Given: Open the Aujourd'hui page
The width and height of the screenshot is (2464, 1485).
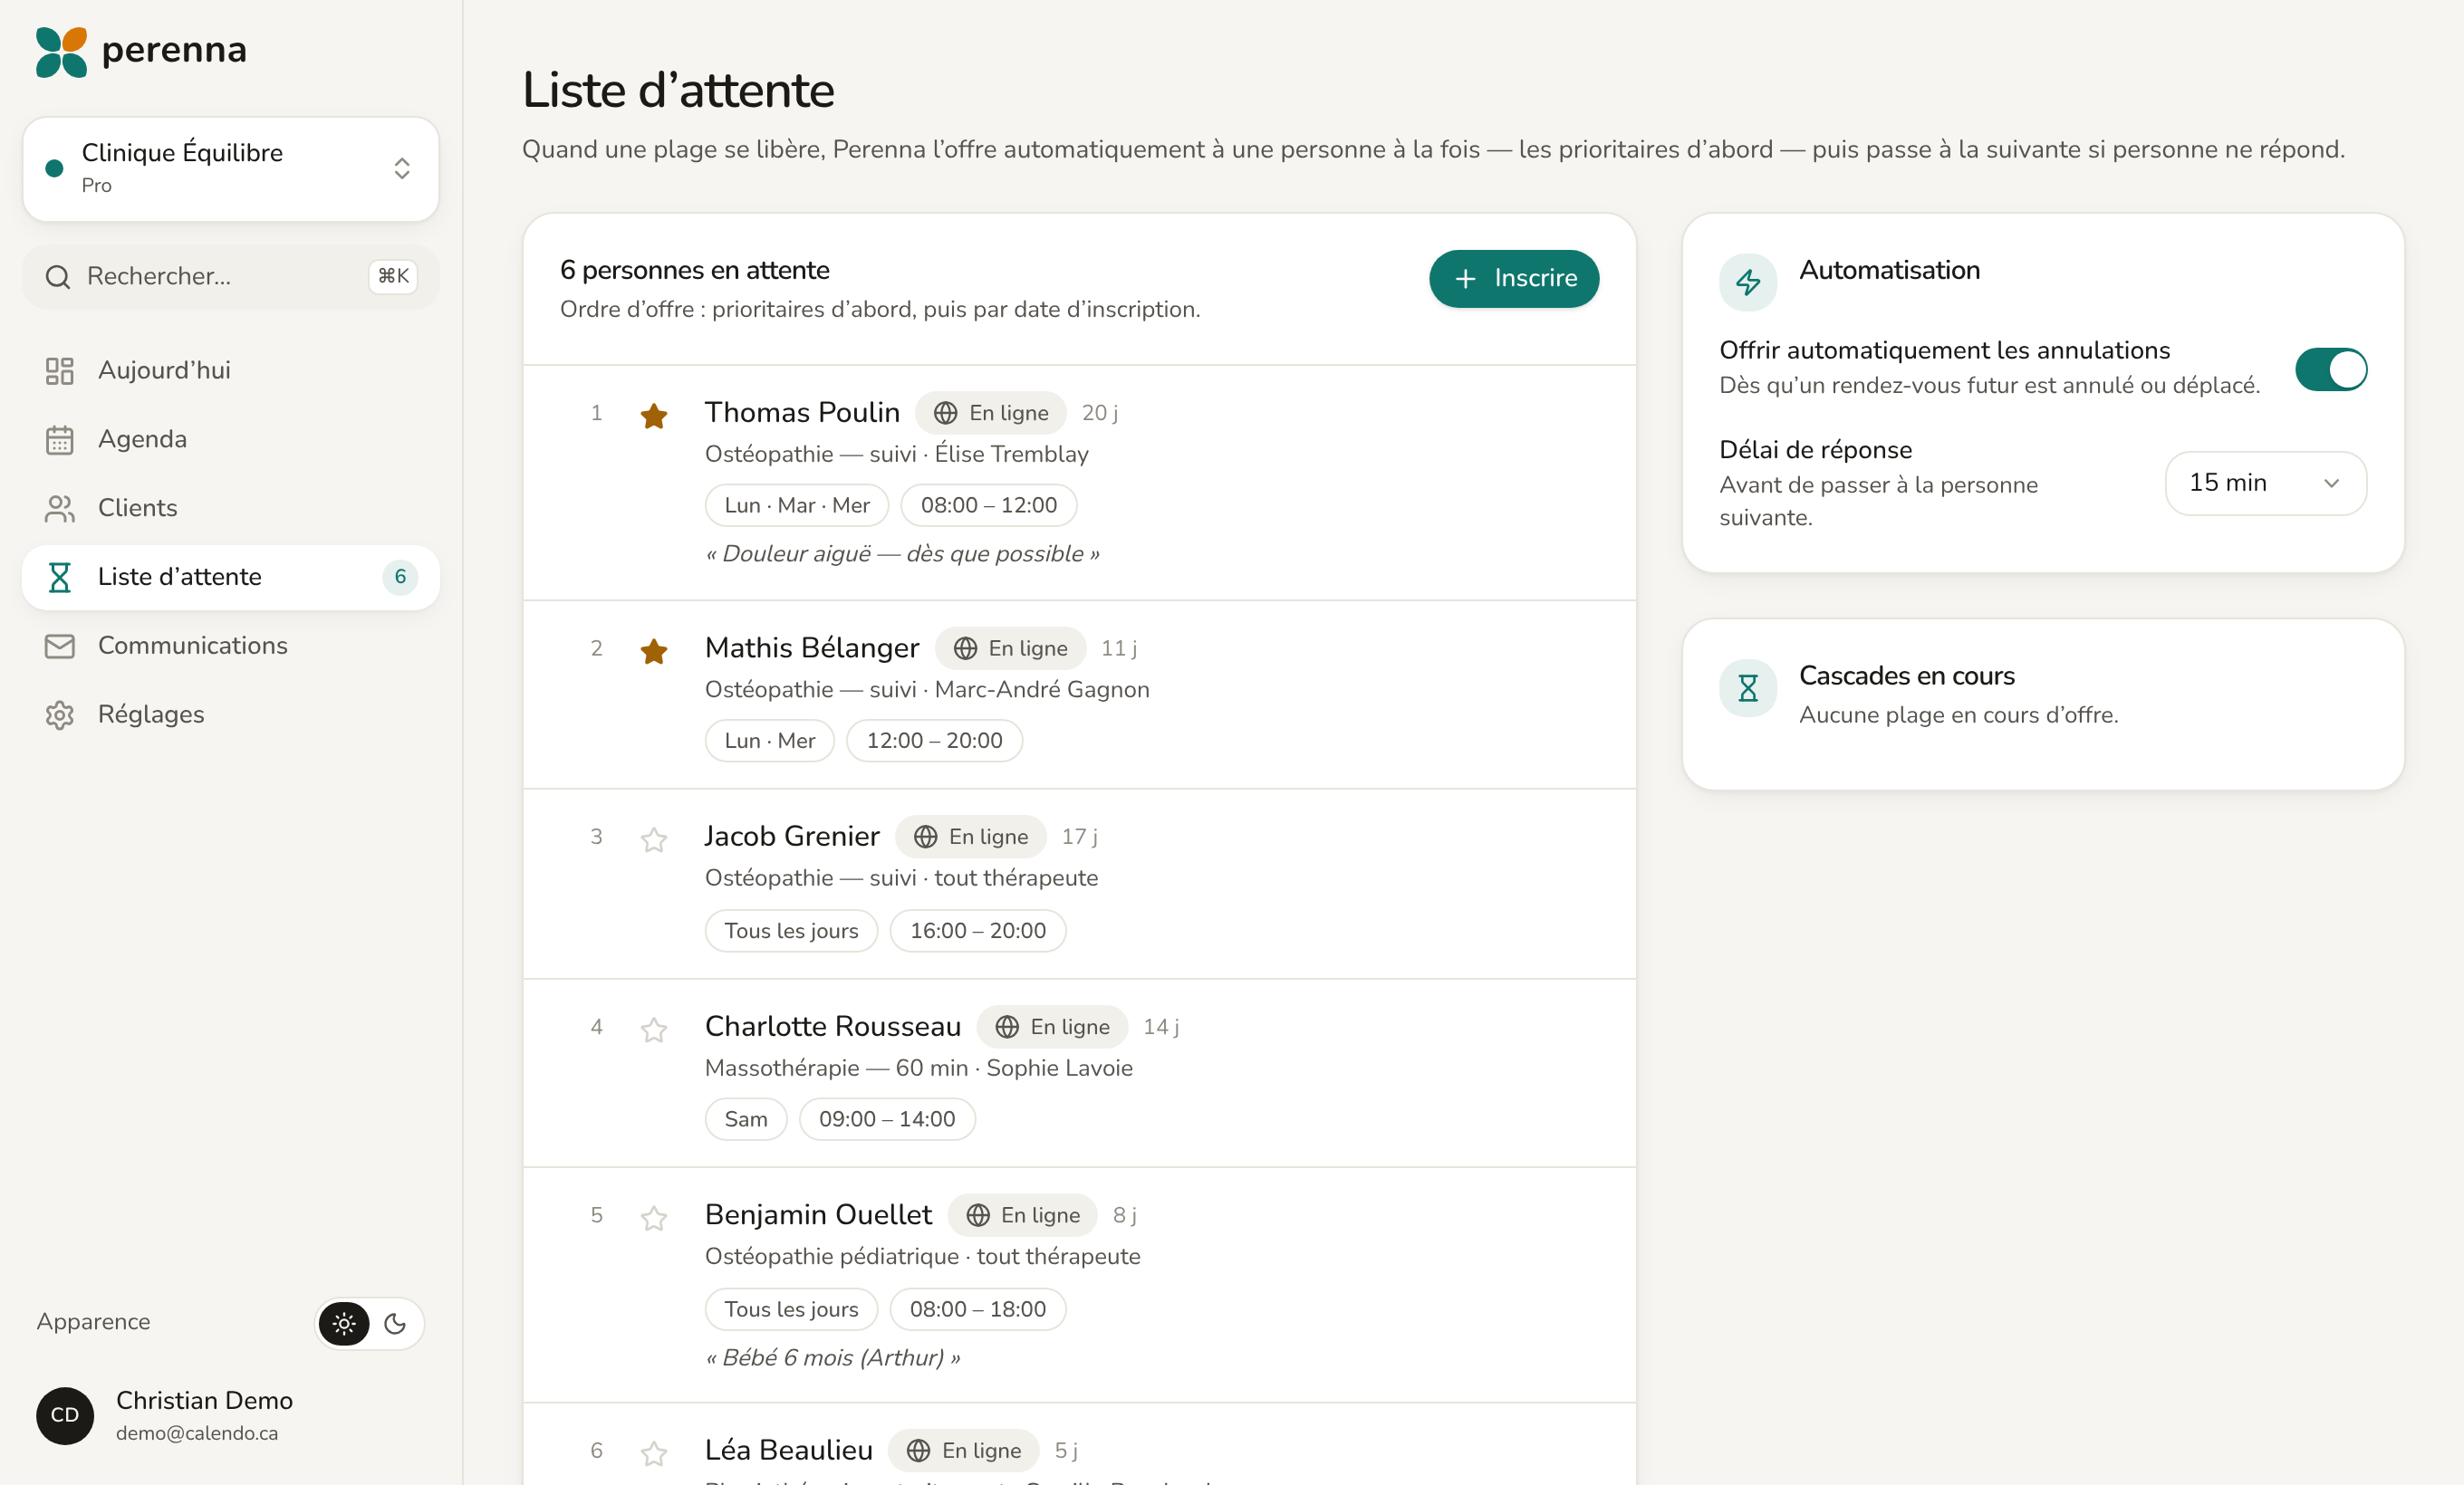Looking at the screenshot, I should [231, 369].
